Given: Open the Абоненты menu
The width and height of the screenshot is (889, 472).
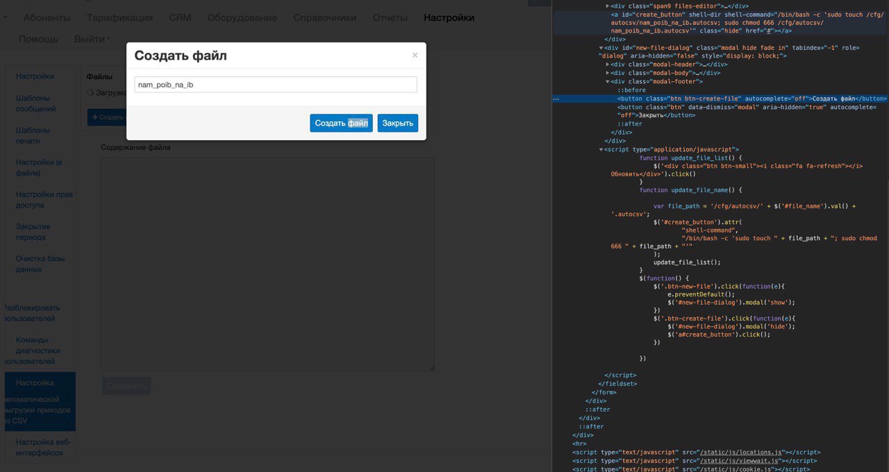Looking at the screenshot, I should (47, 17).
